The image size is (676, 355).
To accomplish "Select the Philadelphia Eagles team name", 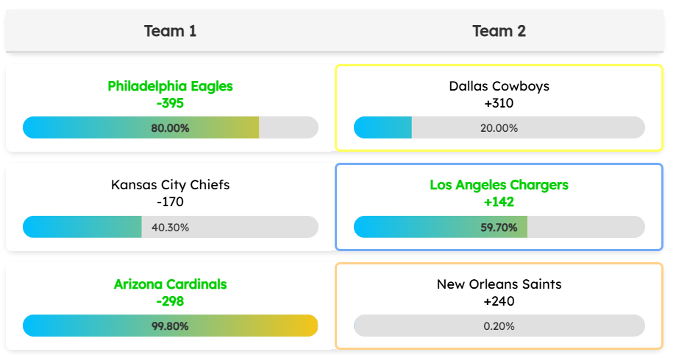I will click(170, 86).
